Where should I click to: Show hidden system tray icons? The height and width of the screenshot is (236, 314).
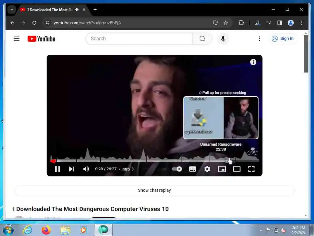261,230
